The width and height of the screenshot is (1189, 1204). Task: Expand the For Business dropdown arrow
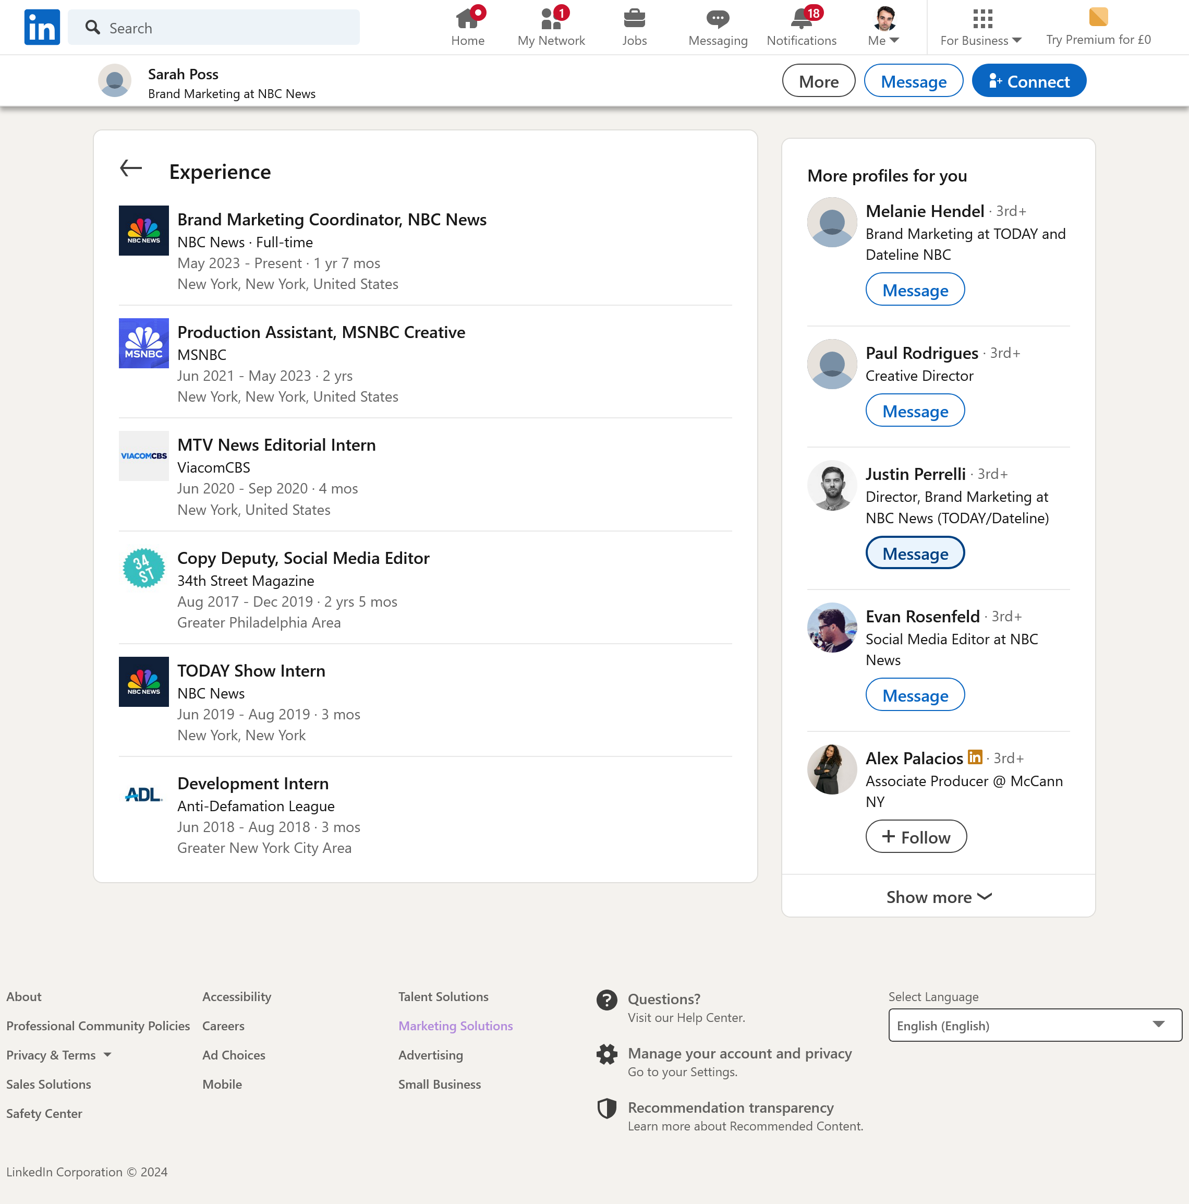pyautogui.click(x=1017, y=41)
